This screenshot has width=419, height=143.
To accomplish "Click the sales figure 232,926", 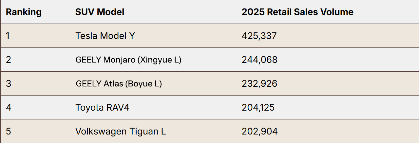I will [x=259, y=83].
